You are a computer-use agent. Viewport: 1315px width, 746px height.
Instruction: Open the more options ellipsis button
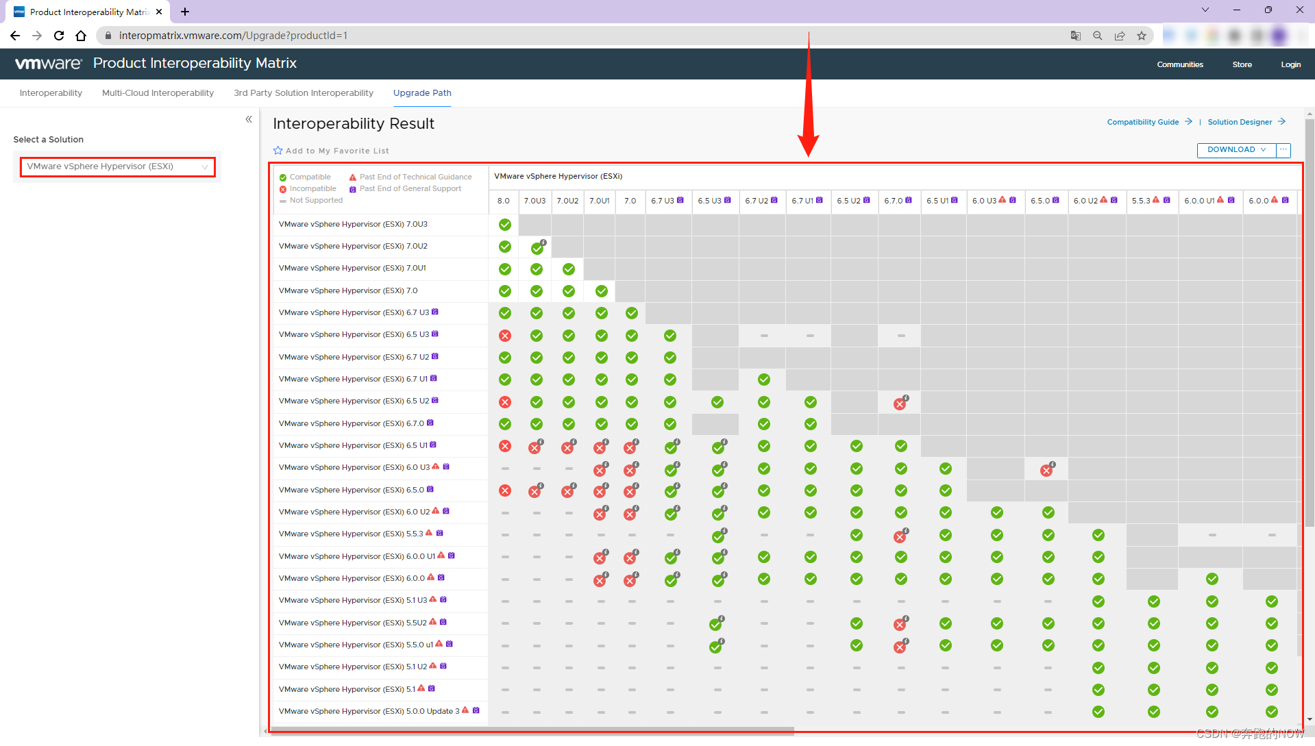point(1283,150)
